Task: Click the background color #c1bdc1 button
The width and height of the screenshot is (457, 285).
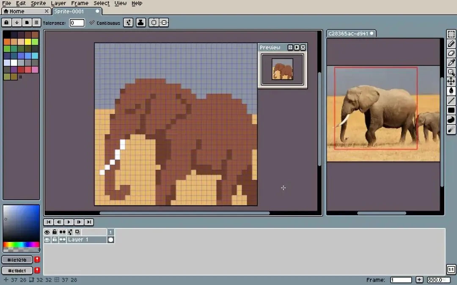Action: 17,271
